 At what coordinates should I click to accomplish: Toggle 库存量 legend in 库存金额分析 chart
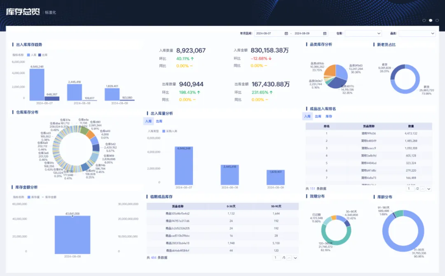coord(34,197)
